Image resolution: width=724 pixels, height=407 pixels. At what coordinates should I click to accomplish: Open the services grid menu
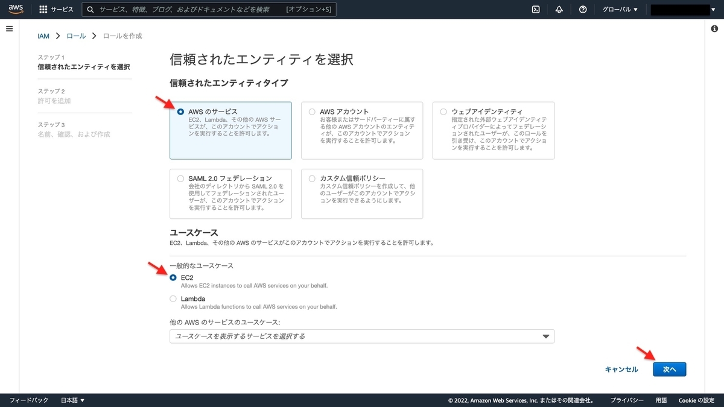(43, 10)
